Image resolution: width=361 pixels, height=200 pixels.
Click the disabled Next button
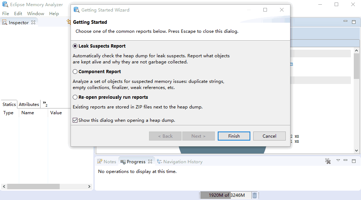(x=199, y=136)
